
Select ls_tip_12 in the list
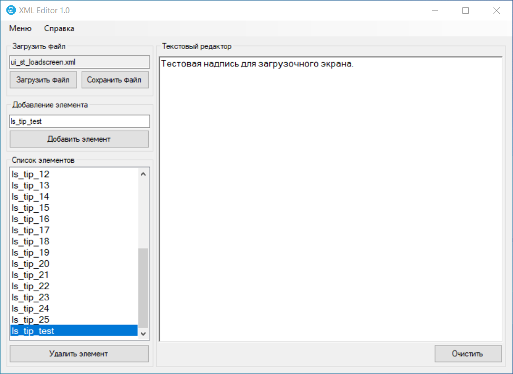tap(74, 174)
